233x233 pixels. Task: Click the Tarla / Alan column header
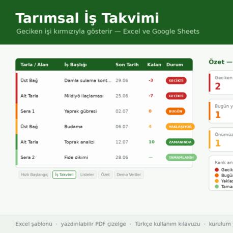point(35,65)
